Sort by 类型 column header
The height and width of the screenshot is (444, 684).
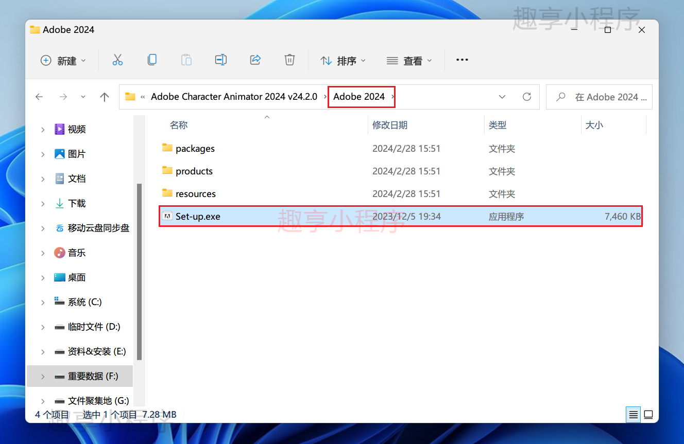(498, 125)
